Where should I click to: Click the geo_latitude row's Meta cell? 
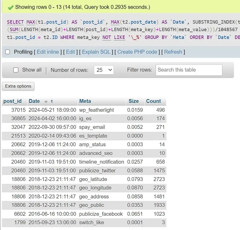pyautogui.click(x=93, y=179)
